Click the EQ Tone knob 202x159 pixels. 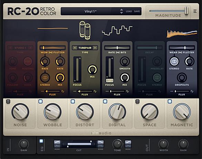pyautogui.click(x=117, y=144)
